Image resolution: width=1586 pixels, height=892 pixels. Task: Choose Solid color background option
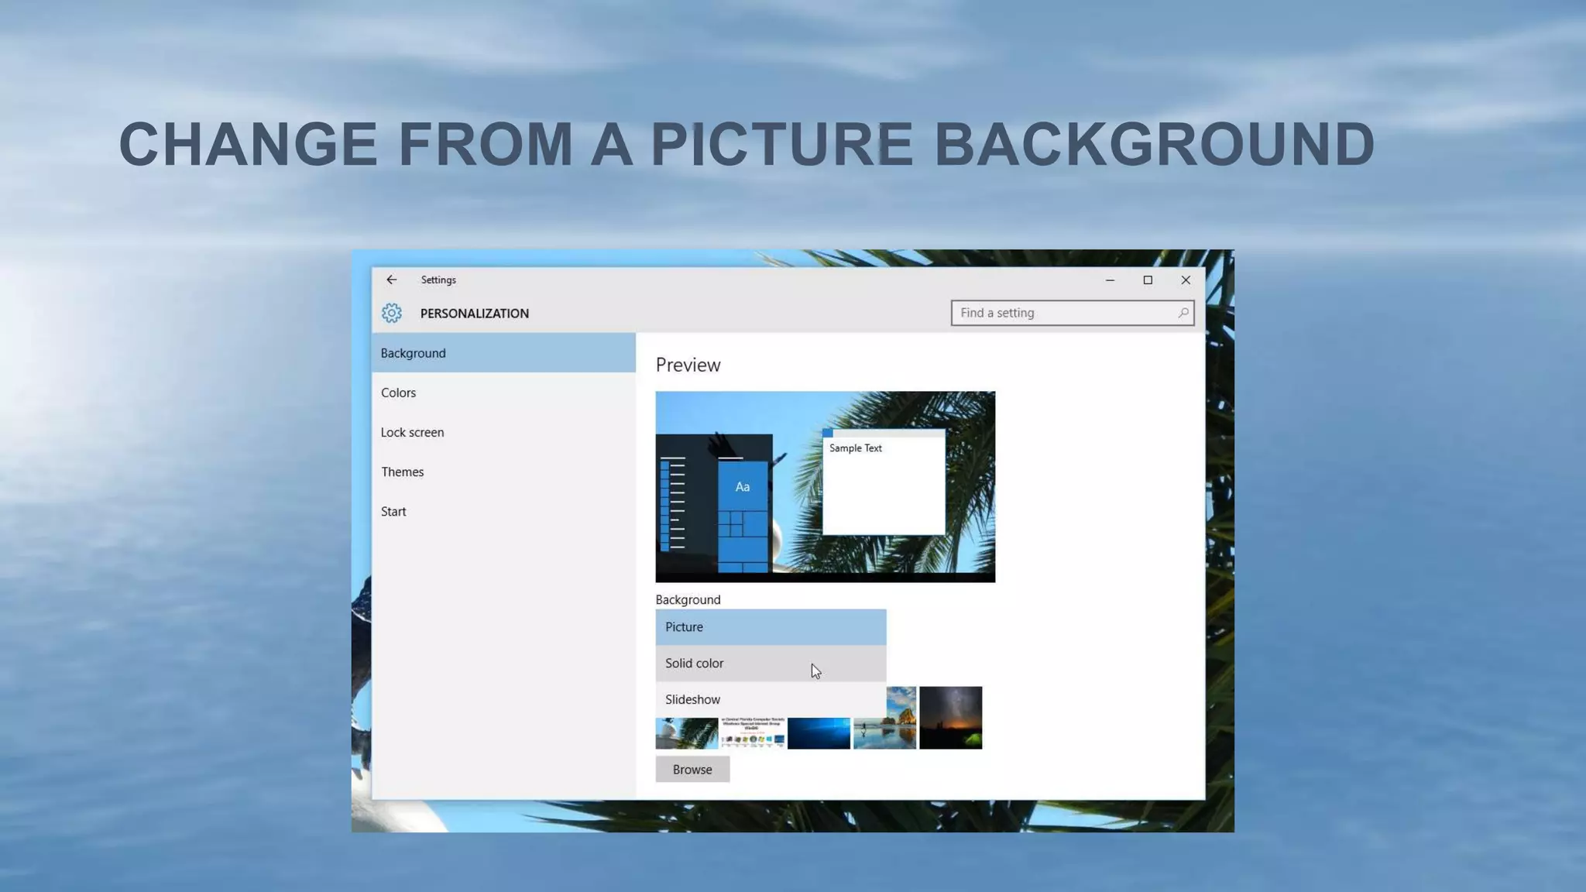click(x=770, y=664)
